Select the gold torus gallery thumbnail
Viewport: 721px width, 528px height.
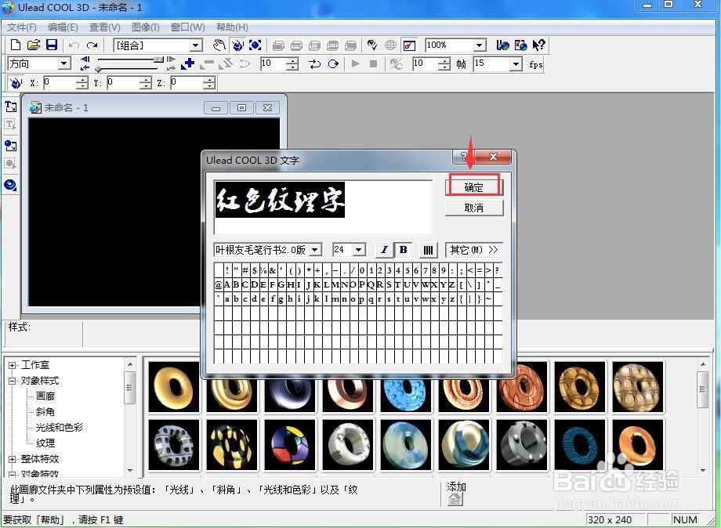coord(174,387)
